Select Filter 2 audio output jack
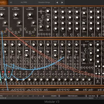 [21, 29]
